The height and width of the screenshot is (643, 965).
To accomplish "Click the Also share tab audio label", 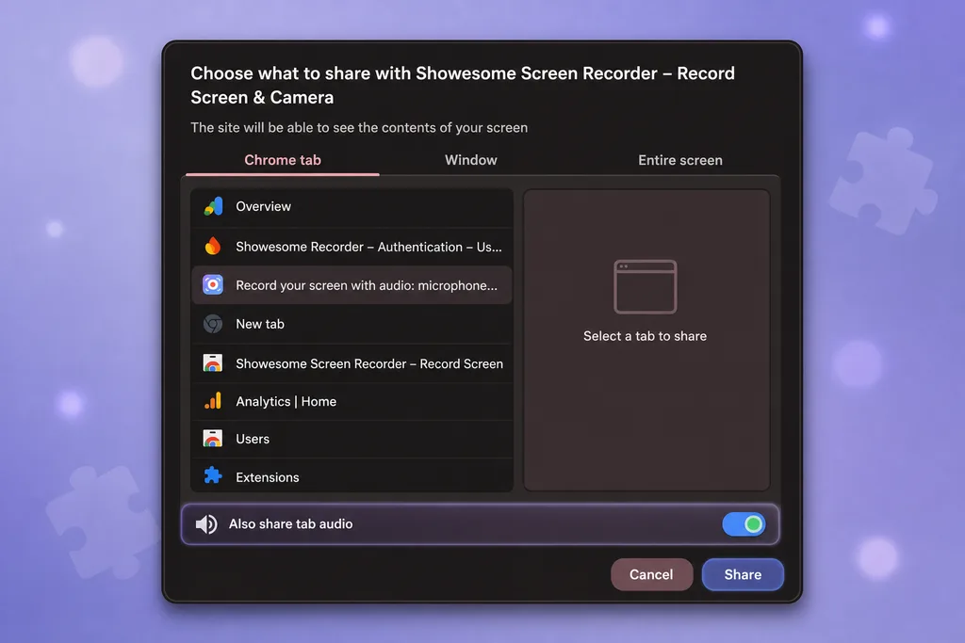I will [x=290, y=524].
